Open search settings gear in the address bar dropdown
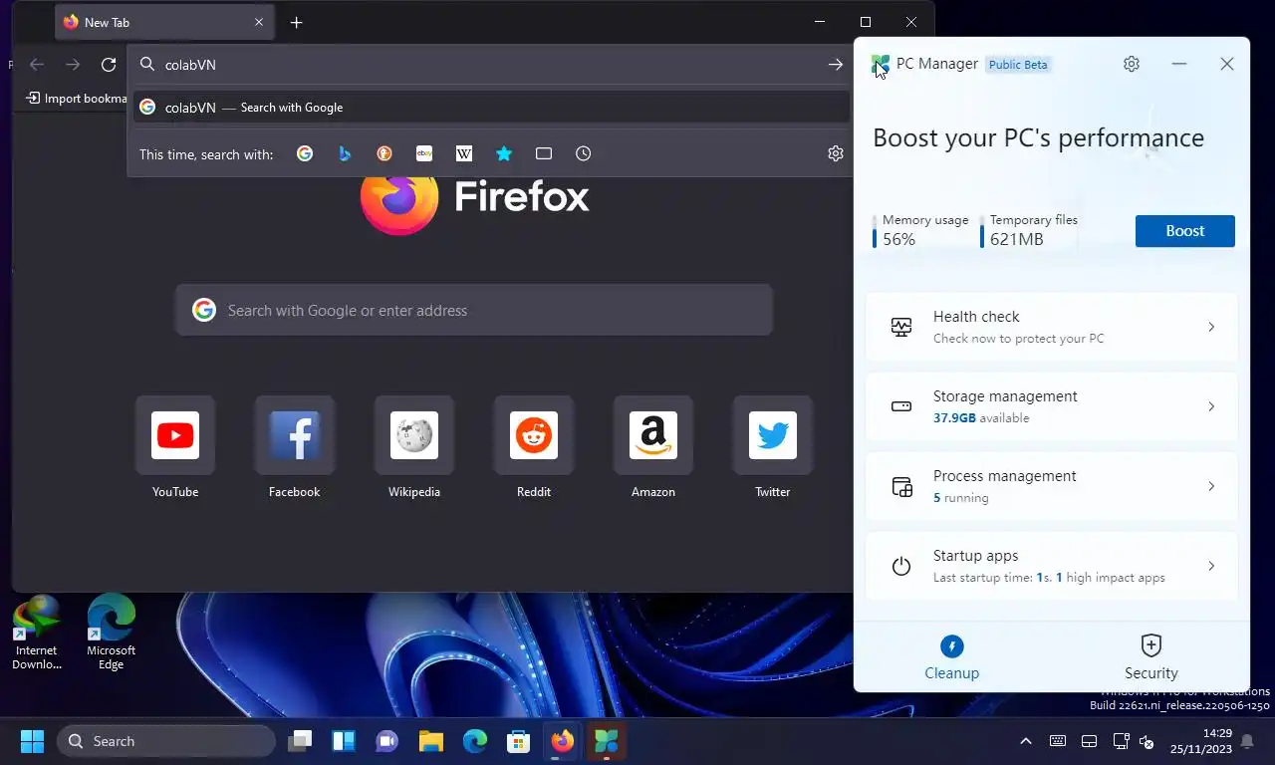This screenshot has height=765, width=1275. tap(836, 153)
